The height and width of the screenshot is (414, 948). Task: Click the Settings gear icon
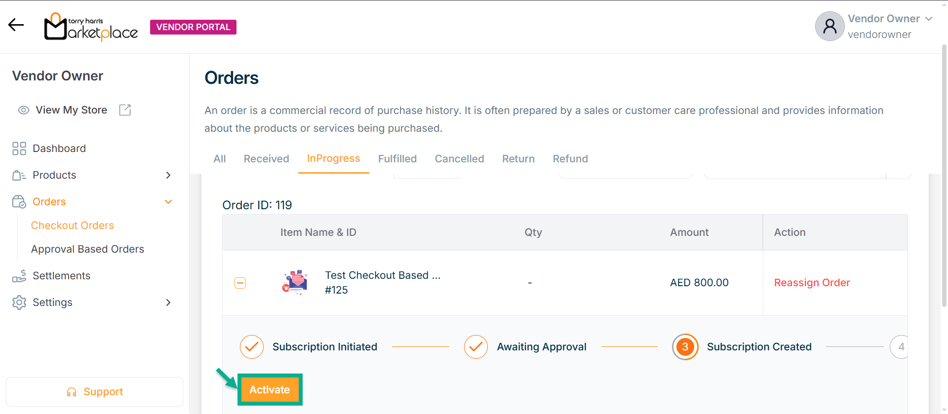[19, 302]
